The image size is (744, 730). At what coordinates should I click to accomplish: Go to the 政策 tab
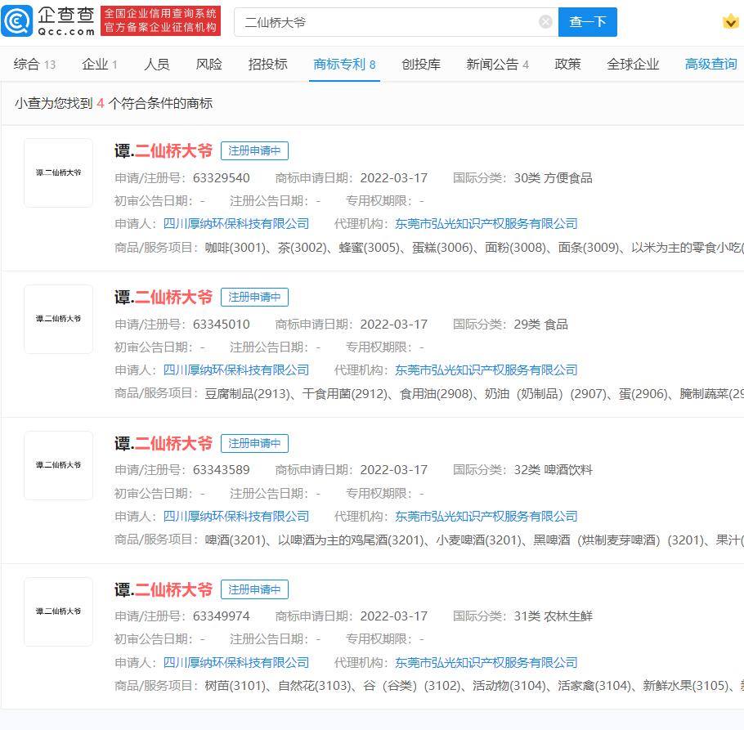coord(567,64)
